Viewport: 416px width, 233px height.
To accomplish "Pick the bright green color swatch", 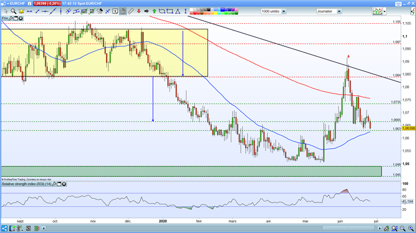I will (226, 13).
